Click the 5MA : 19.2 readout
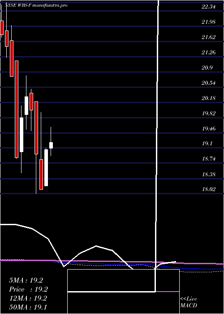 point(26,280)
